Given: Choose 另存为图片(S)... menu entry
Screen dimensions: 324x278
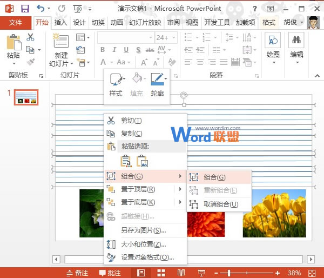Looking at the screenshot, I should tap(146, 230).
